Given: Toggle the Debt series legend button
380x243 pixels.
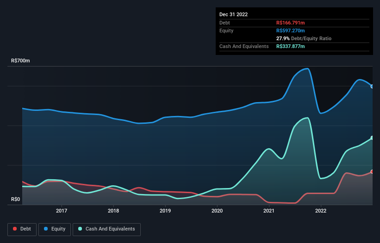Looking at the screenshot, I should click(x=22, y=229).
